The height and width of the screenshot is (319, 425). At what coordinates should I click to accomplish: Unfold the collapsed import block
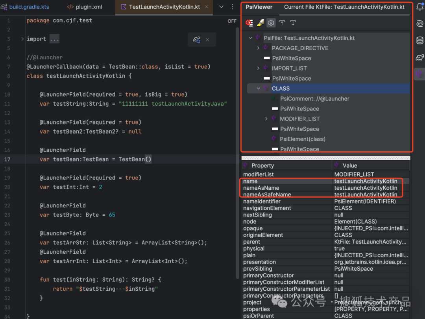tap(22, 39)
